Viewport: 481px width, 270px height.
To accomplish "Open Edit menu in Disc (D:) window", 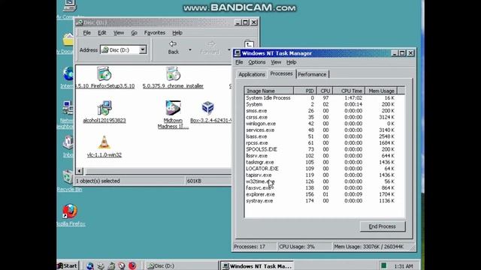I will [x=102, y=33].
